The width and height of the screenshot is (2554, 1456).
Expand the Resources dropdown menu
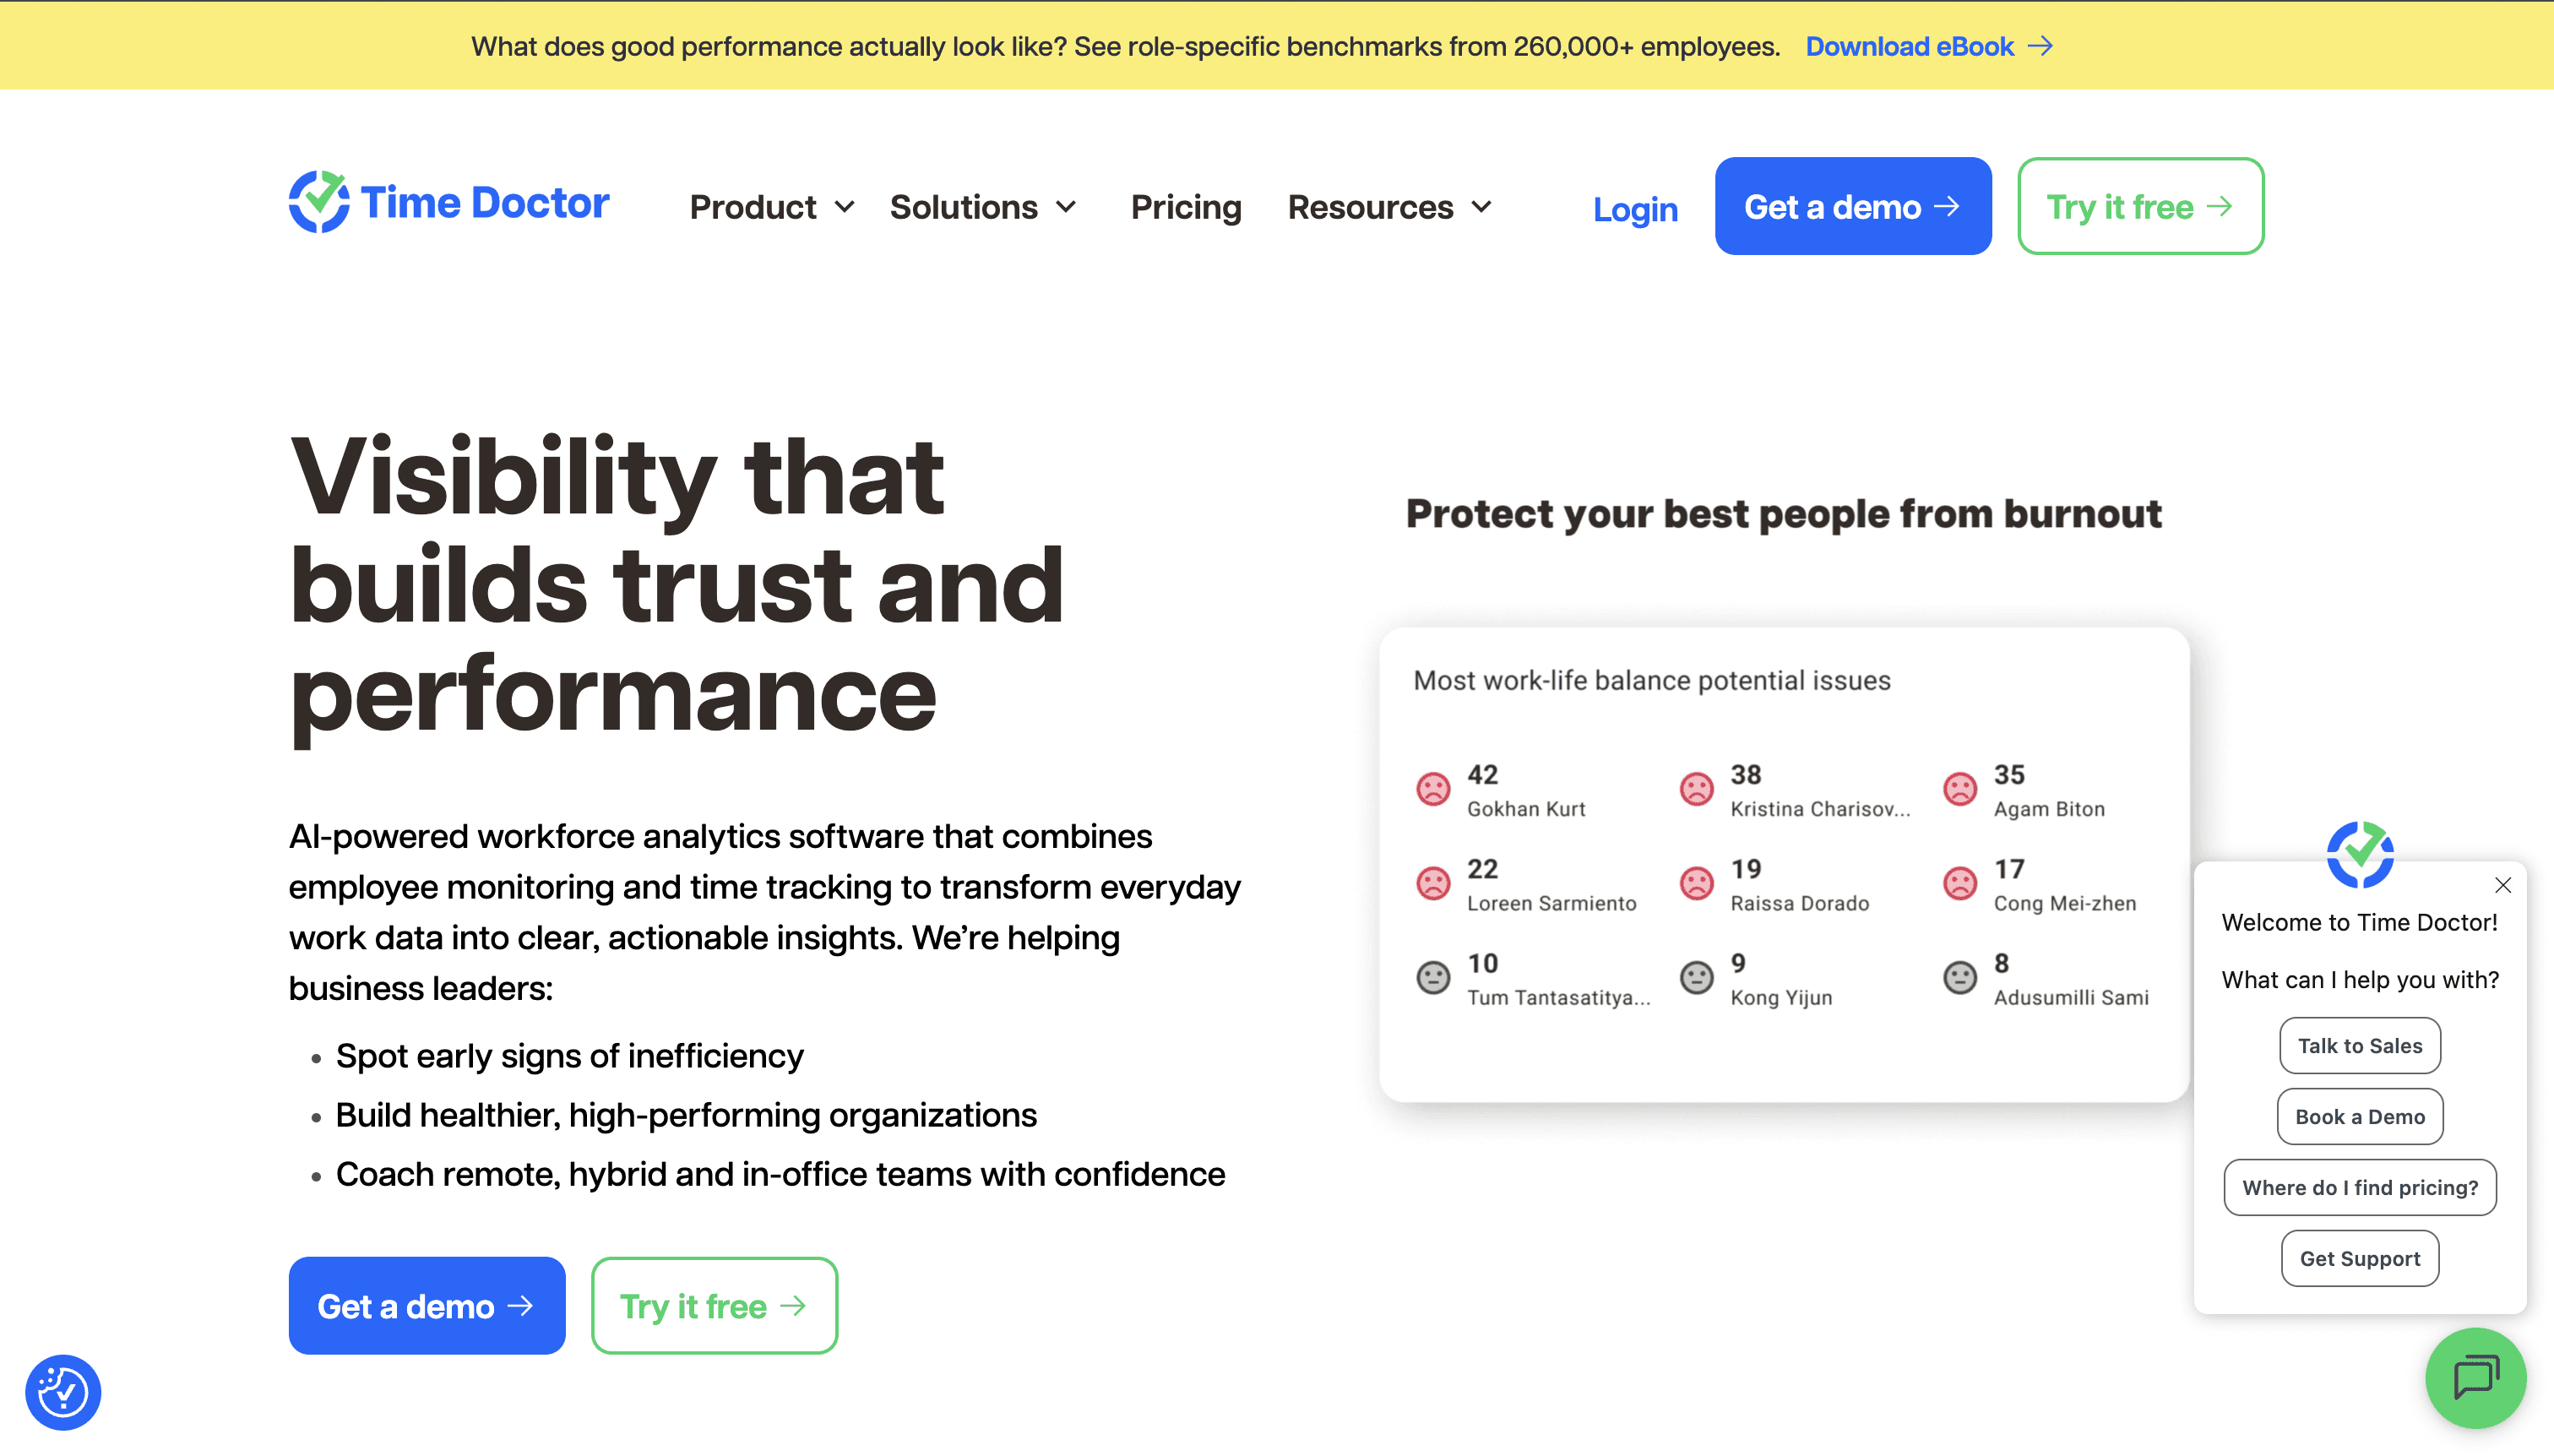pos(1390,207)
